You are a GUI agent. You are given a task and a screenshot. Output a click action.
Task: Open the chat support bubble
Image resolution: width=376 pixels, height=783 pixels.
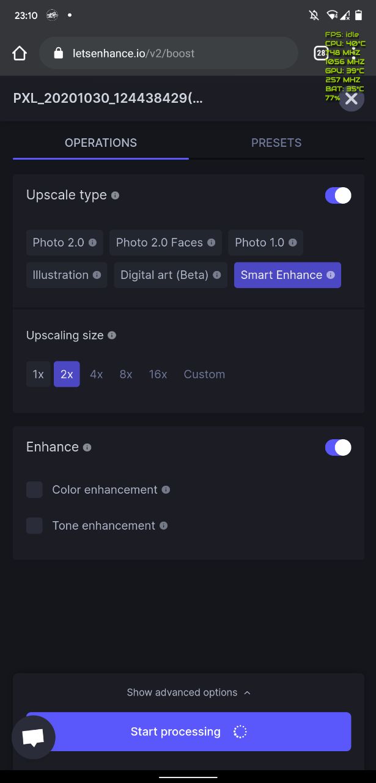click(x=33, y=737)
